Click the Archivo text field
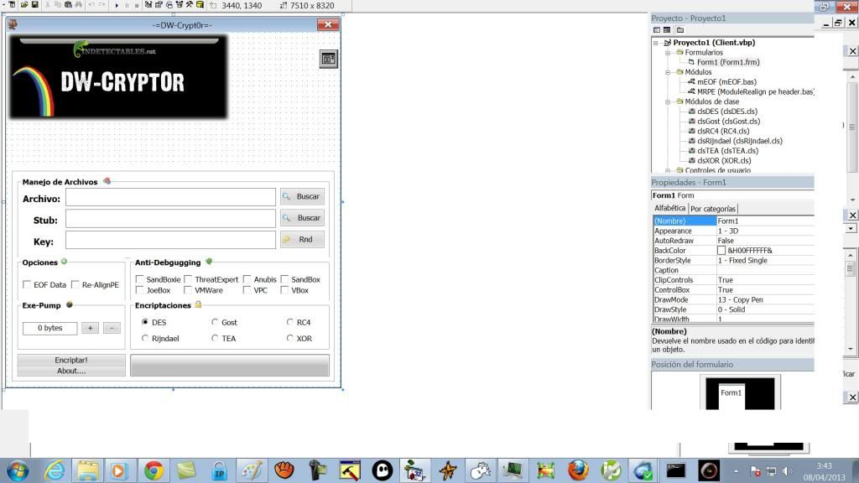This screenshot has width=859, height=483. (170, 197)
